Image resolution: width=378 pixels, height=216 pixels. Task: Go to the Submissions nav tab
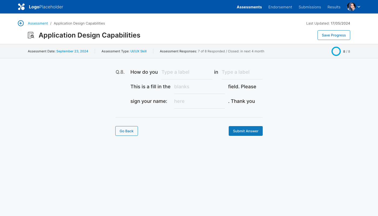pos(310,7)
